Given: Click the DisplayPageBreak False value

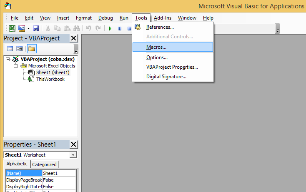Looking at the screenshot, I should [59, 180].
